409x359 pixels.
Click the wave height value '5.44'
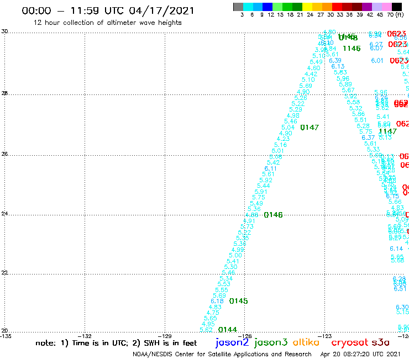pyautogui.click(x=264, y=186)
